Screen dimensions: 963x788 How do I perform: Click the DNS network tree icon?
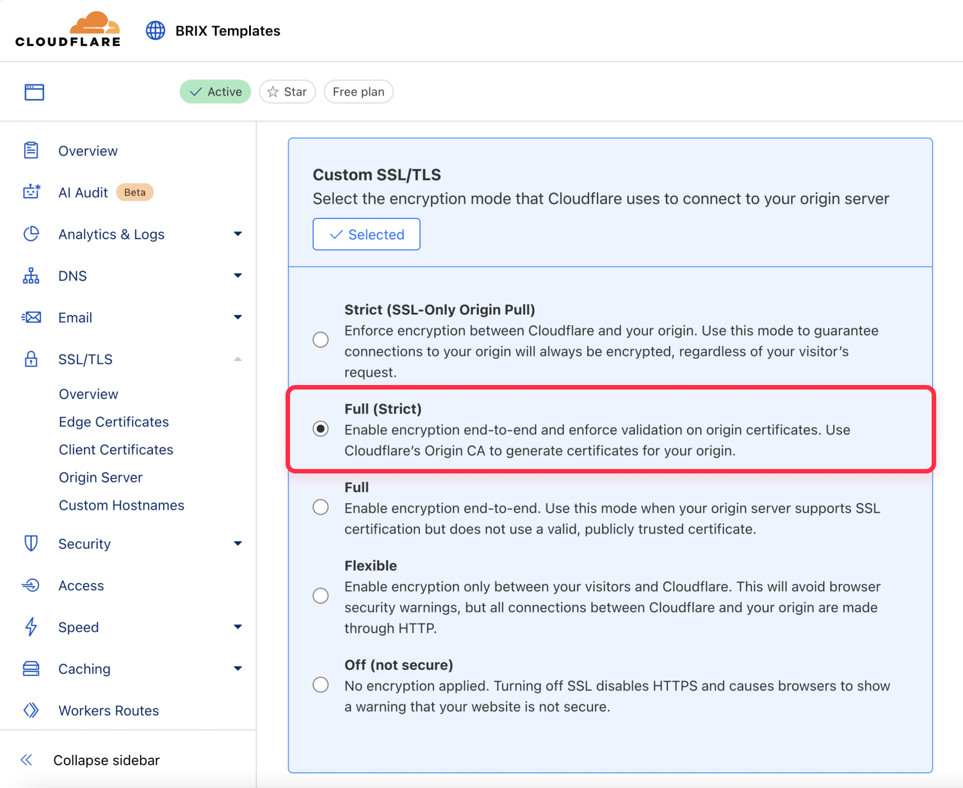pos(31,275)
